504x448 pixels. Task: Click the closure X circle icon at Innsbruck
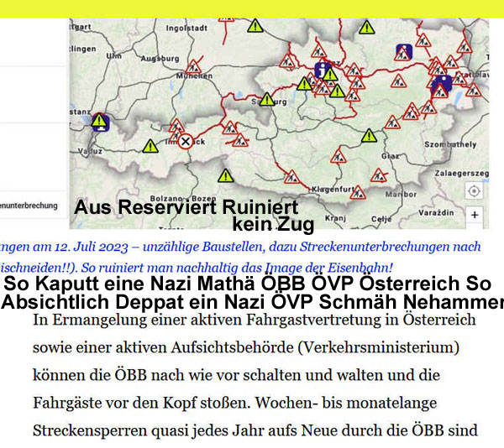tap(186, 141)
